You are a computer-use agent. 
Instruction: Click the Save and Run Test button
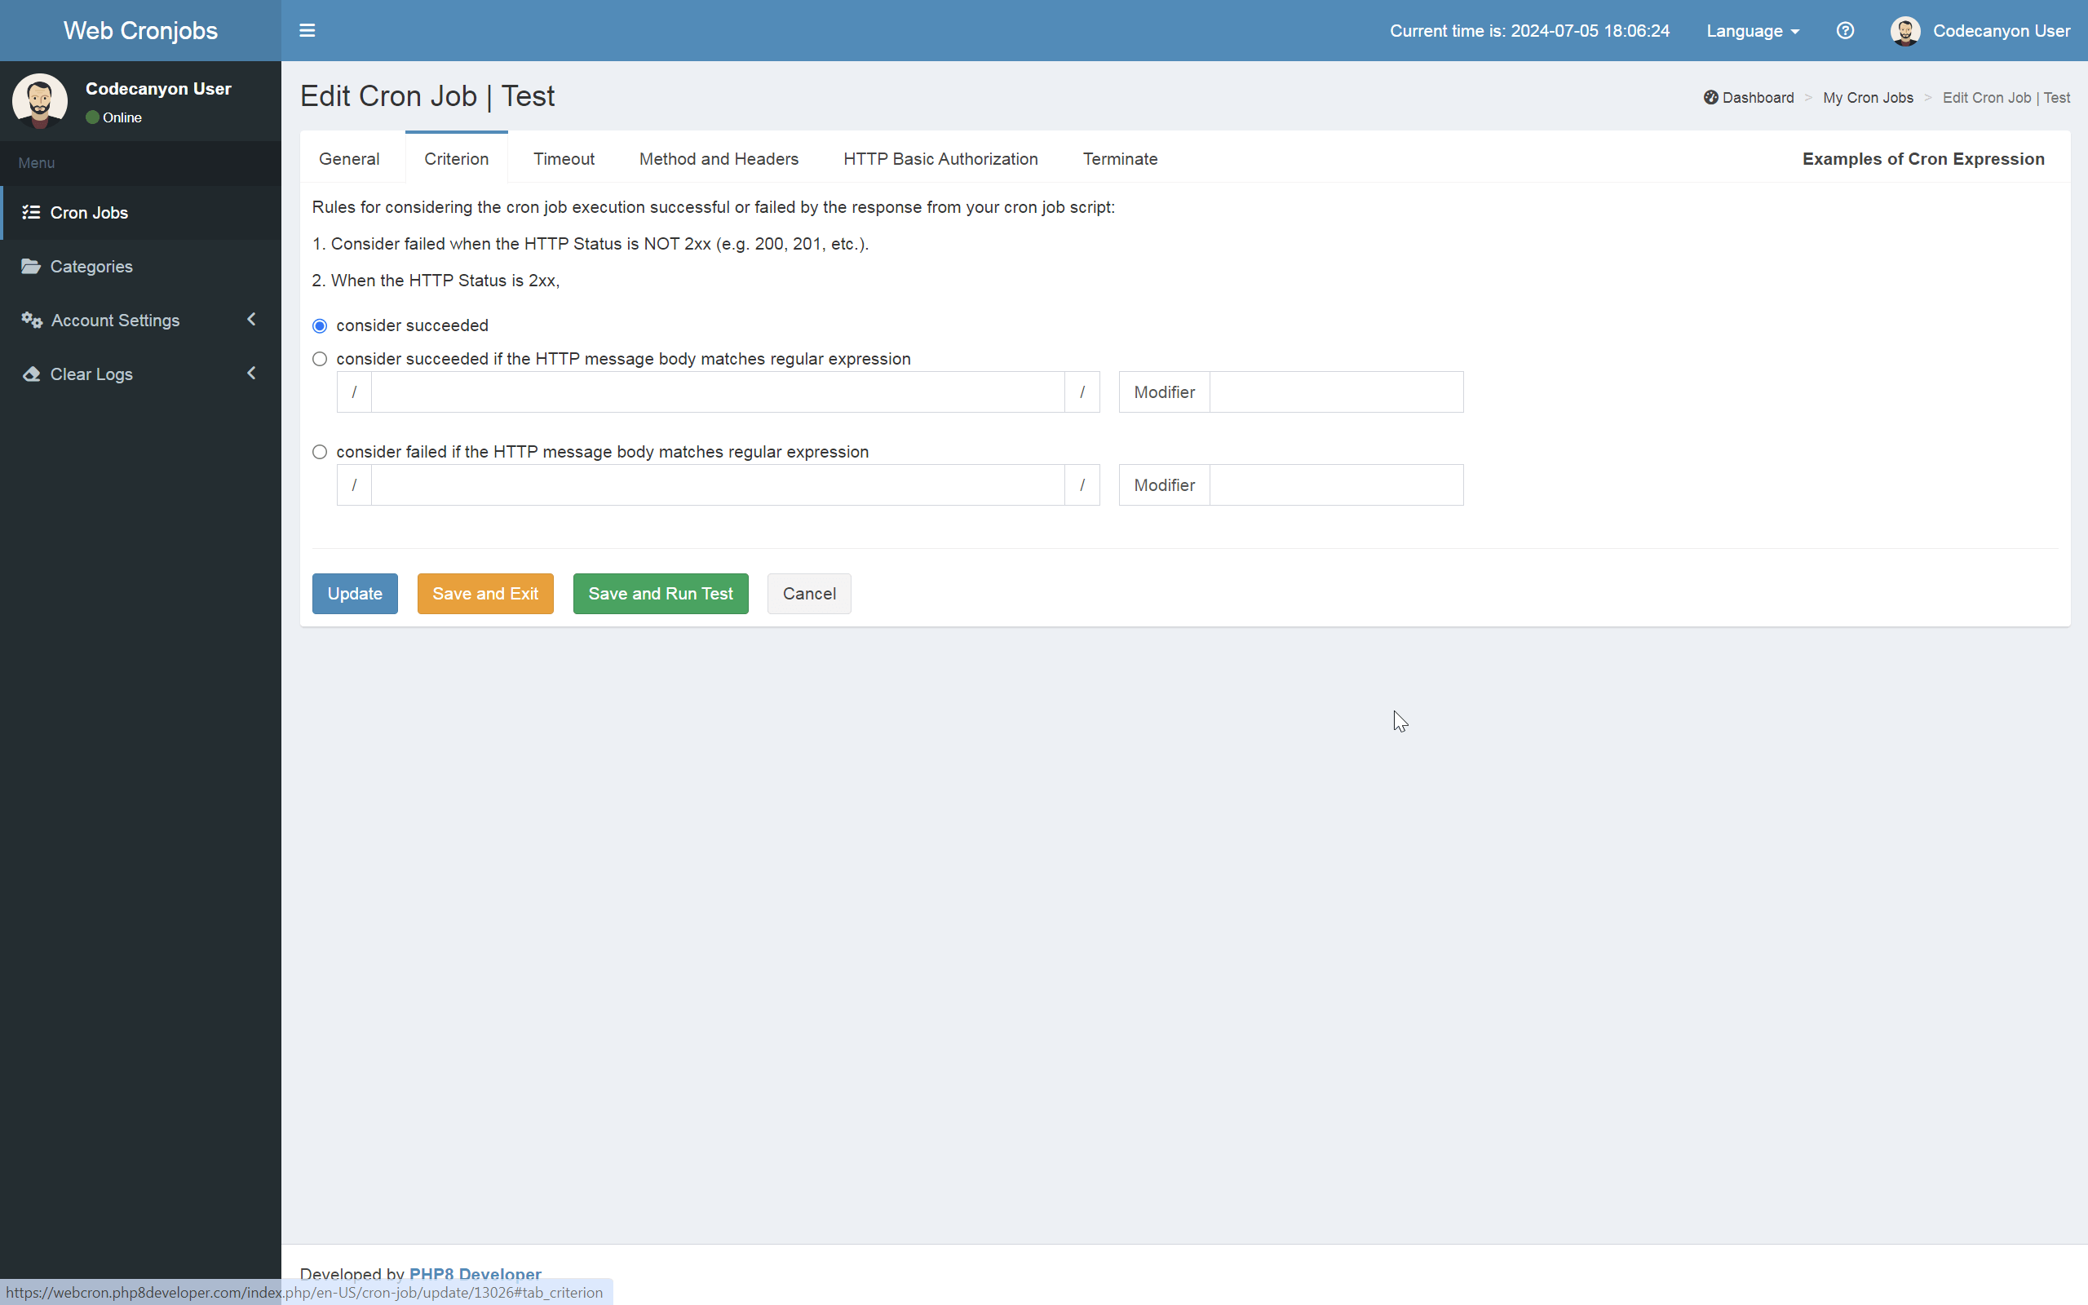pyautogui.click(x=659, y=594)
